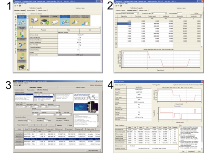Click the down arrow of the running pattern table scrollbar
Screen dimensions: 204x153
coord(202,47)
